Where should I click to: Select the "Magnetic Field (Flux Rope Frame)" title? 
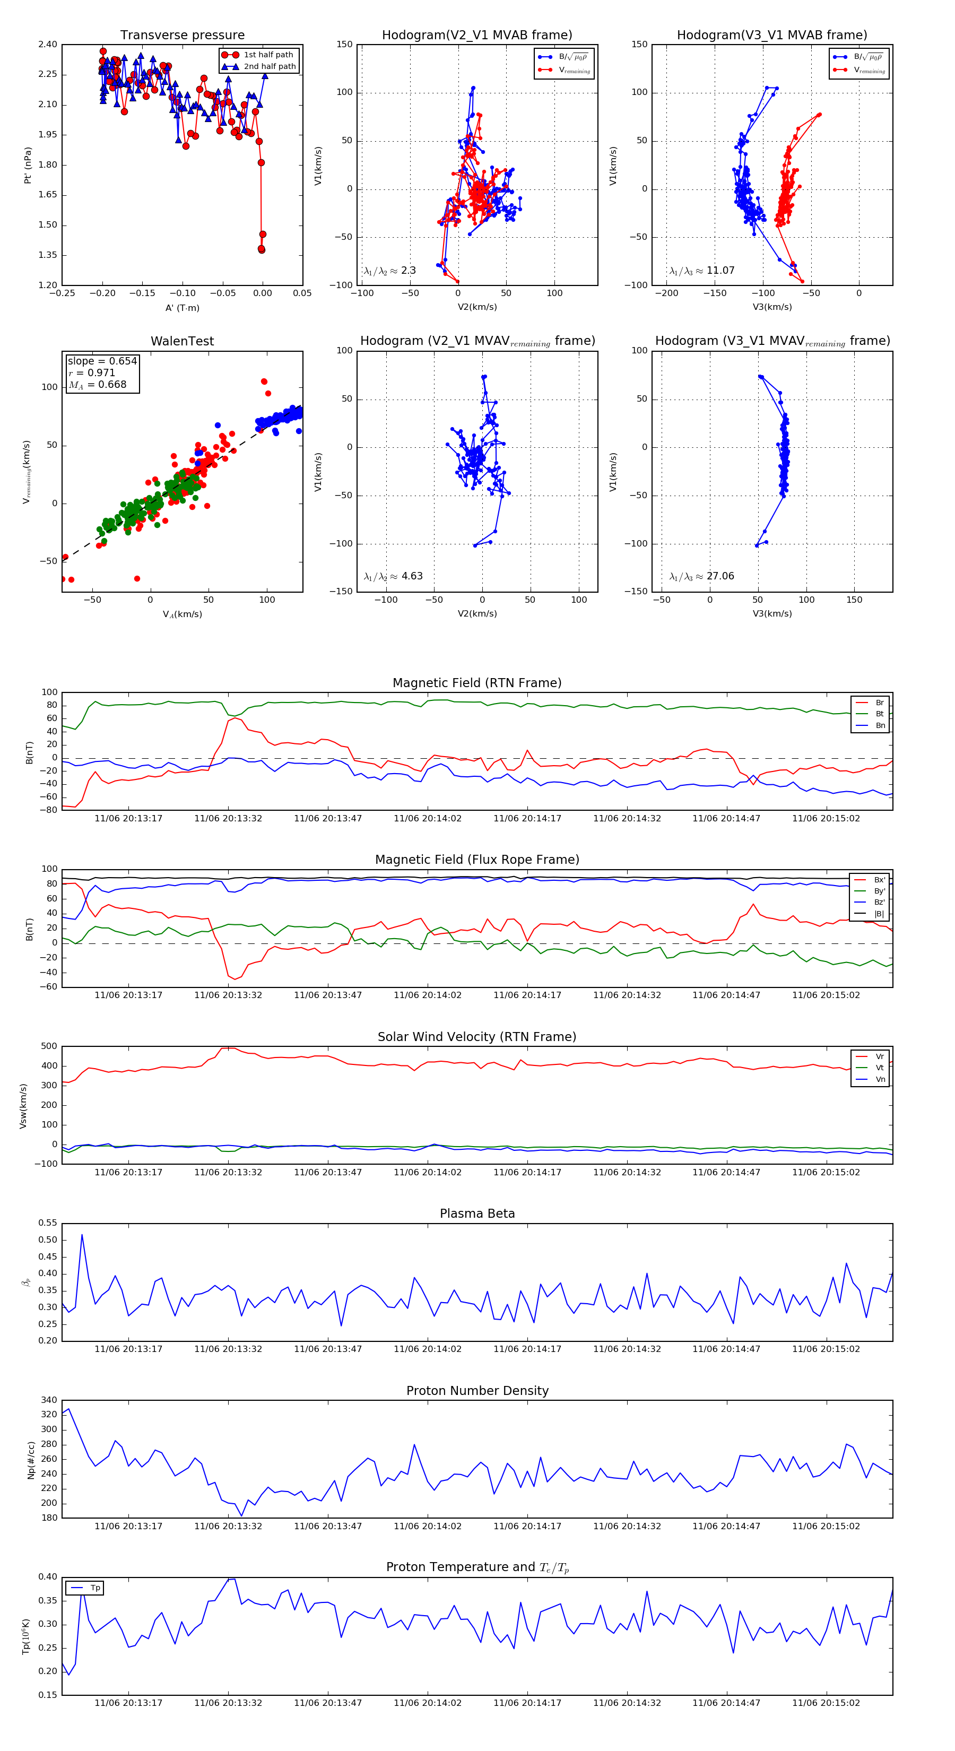pos(476,860)
